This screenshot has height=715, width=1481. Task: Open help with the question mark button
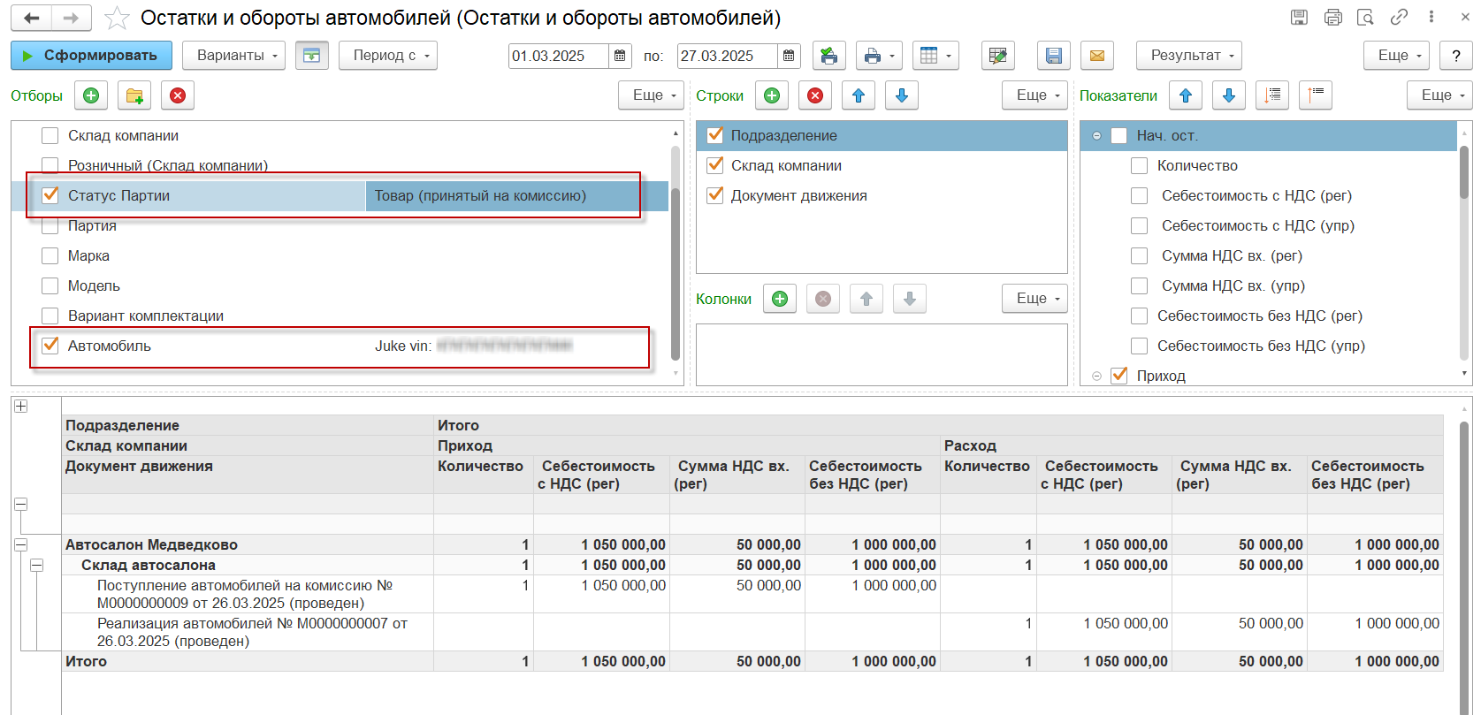pos(1456,56)
